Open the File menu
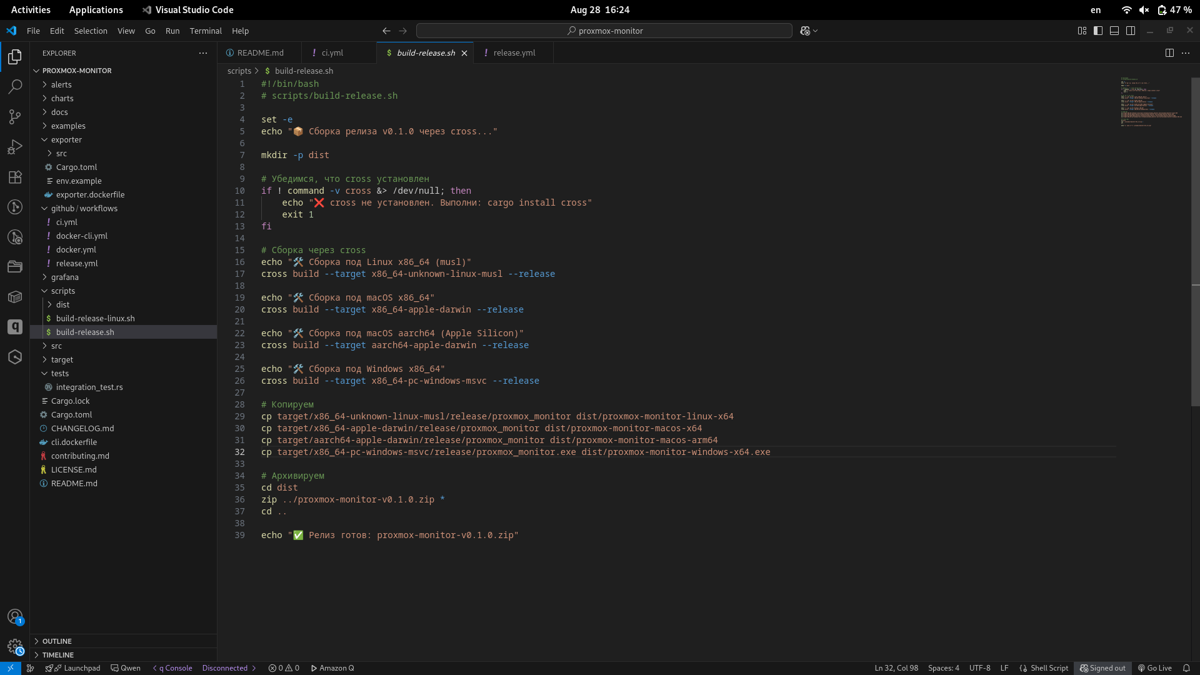 click(33, 31)
